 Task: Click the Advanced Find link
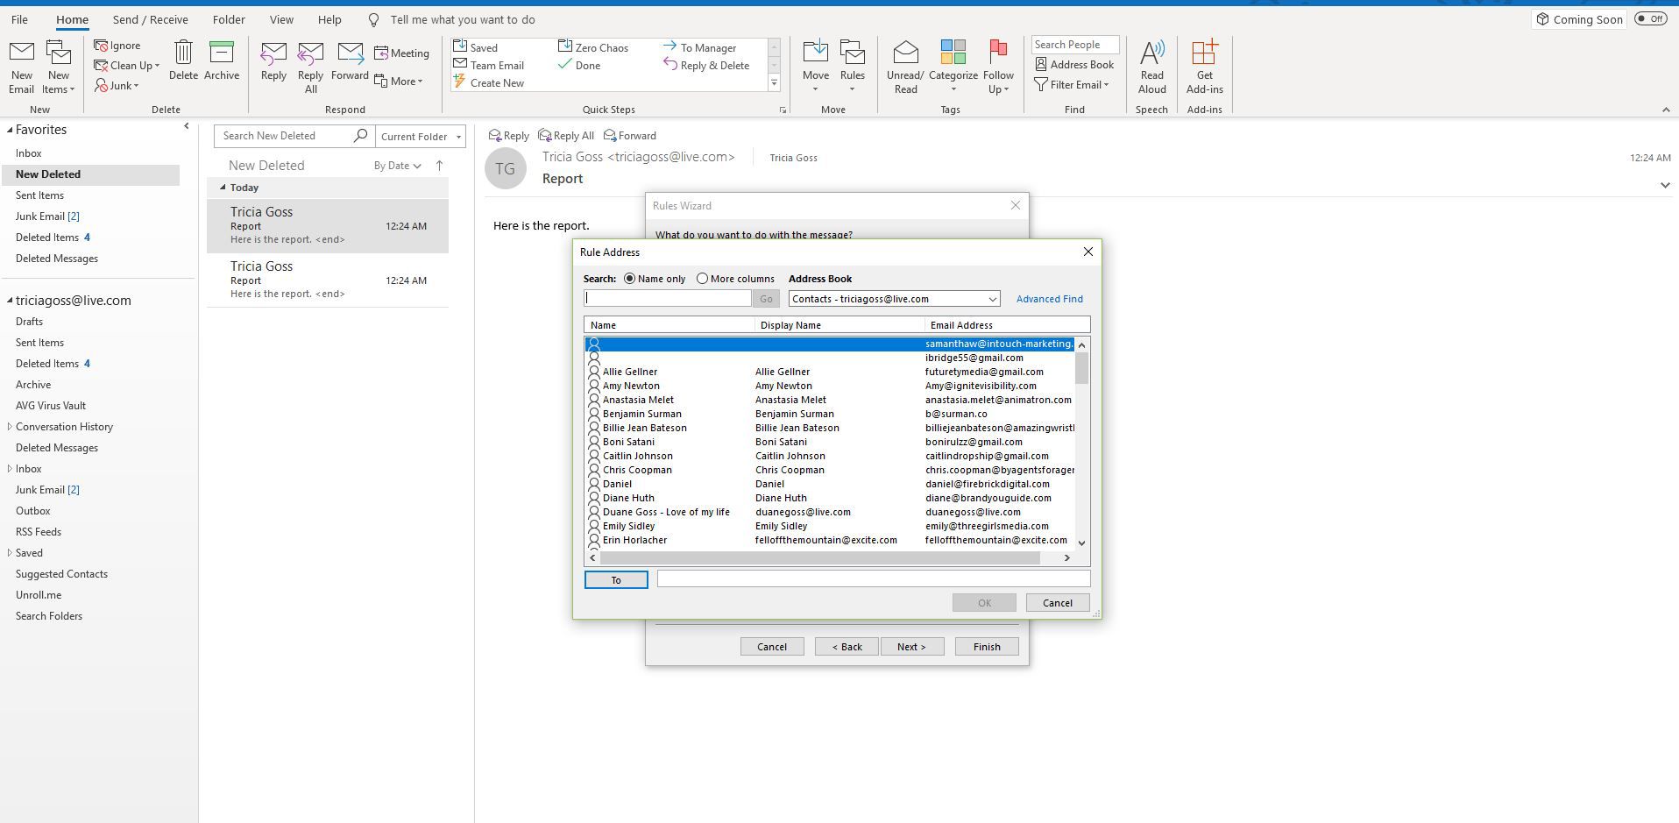(1049, 299)
